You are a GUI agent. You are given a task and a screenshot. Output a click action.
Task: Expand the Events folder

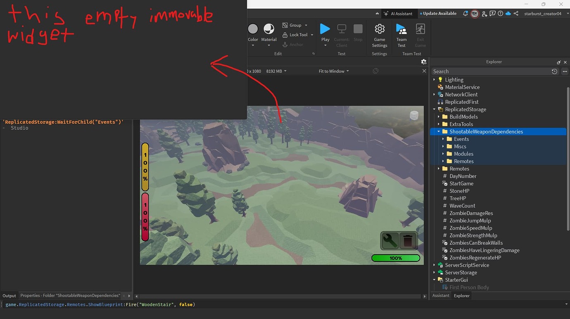click(444, 139)
